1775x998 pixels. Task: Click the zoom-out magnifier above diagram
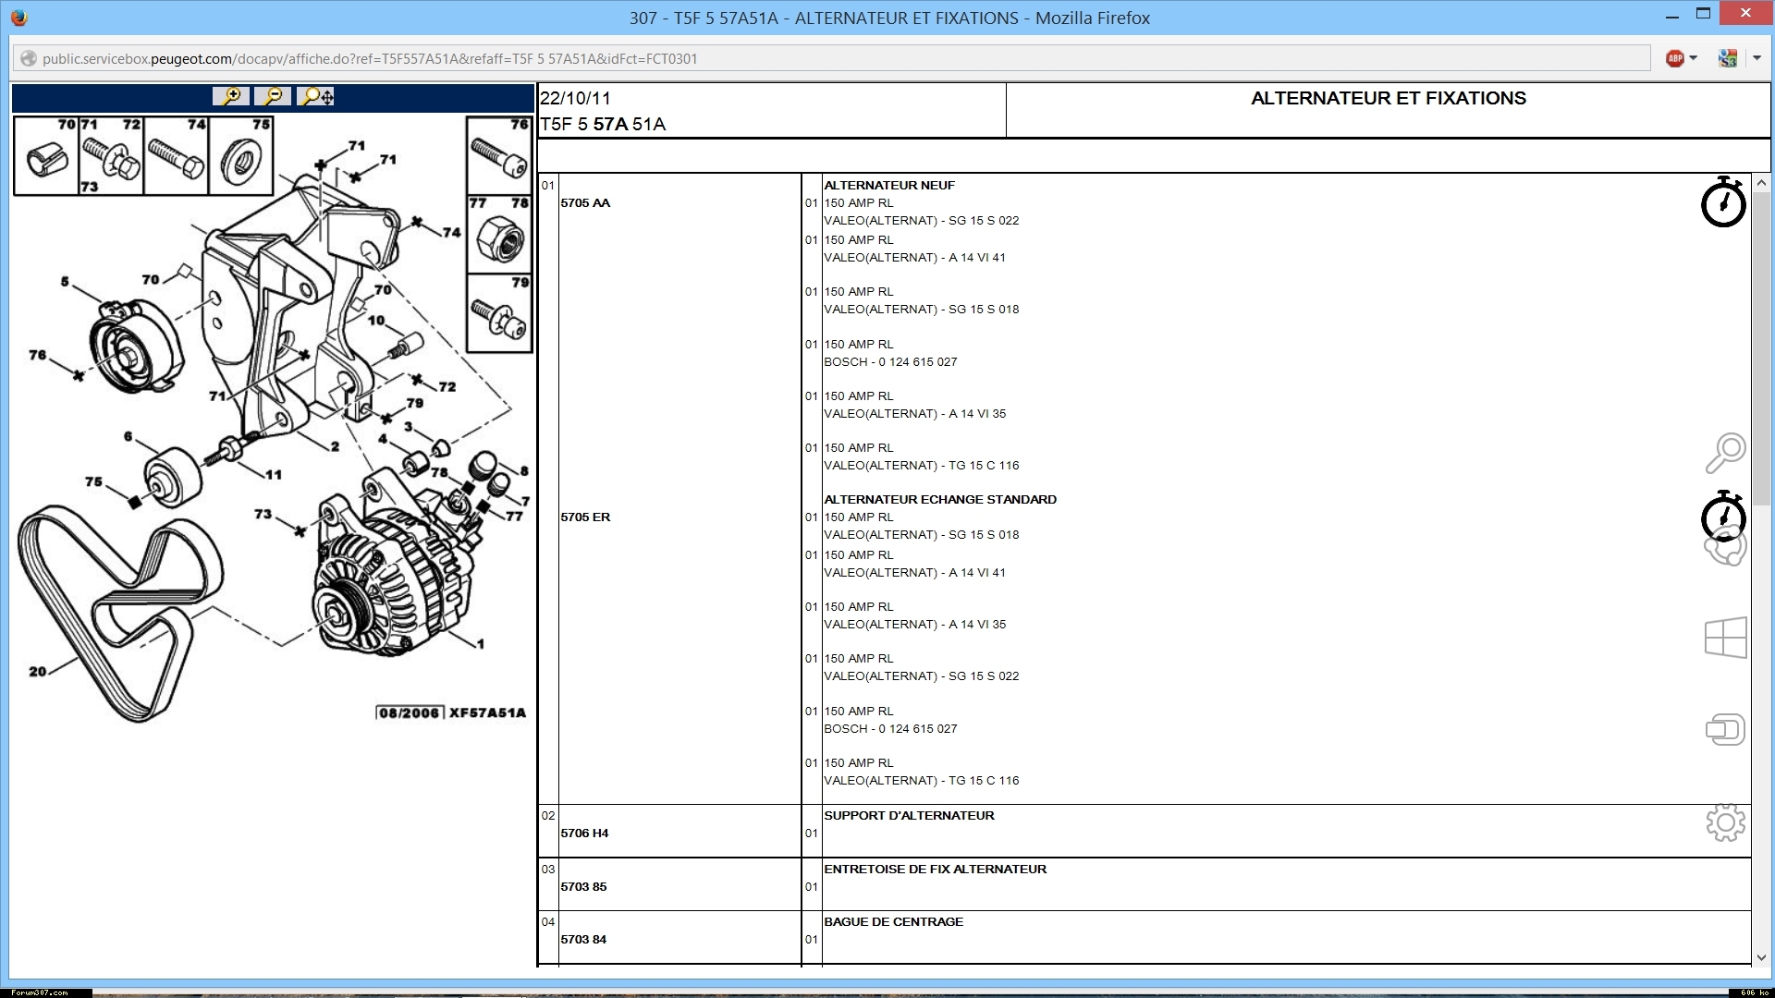273,96
